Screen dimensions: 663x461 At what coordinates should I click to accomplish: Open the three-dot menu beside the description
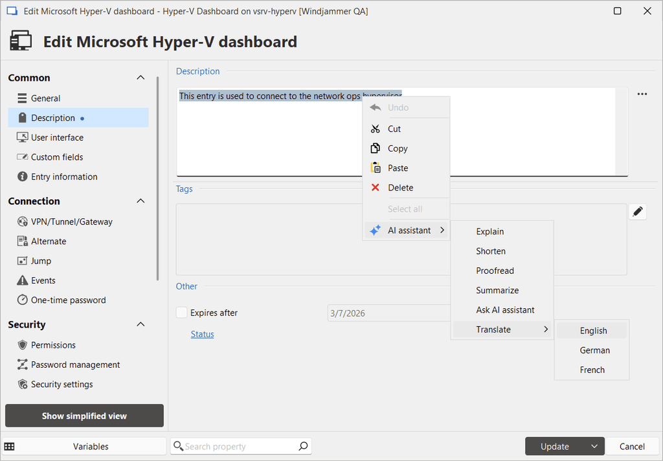click(x=642, y=95)
